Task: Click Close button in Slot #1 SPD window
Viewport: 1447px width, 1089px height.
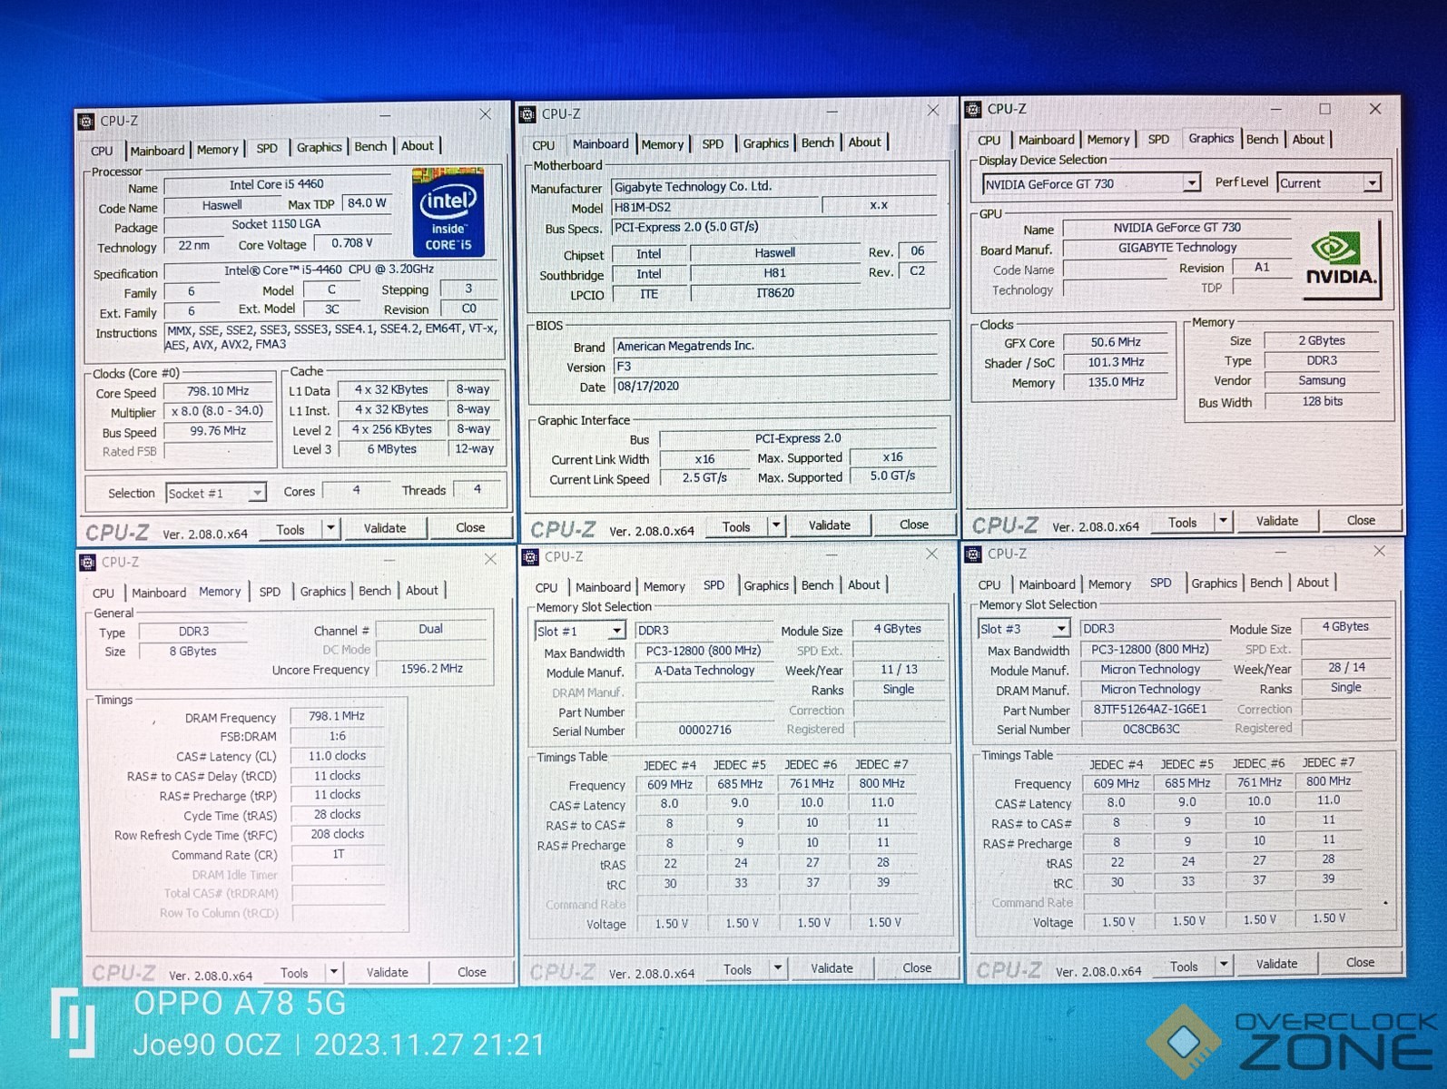Action: (917, 968)
